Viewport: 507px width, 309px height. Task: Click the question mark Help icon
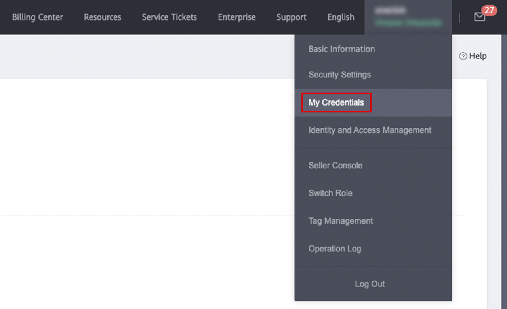click(463, 56)
